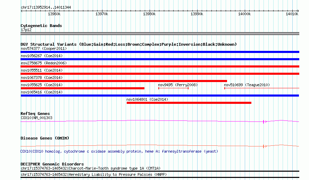The image size is (309, 180).
Task: Select the blue gain bar under nsv1056267
Action: 160,59
